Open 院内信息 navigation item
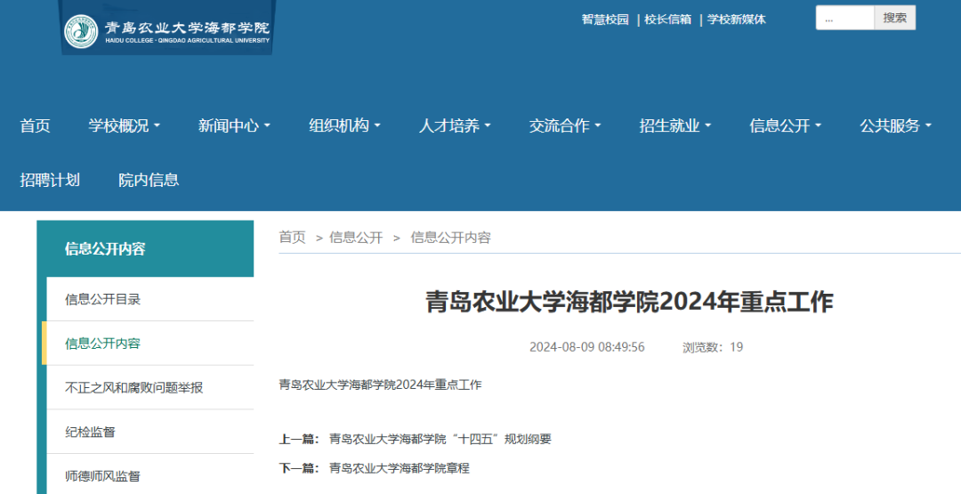This screenshot has height=494, width=961. click(x=149, y=180)
